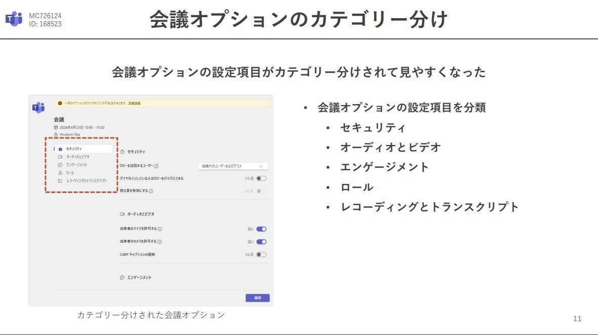Click the page number 11

tap(577, 319)
